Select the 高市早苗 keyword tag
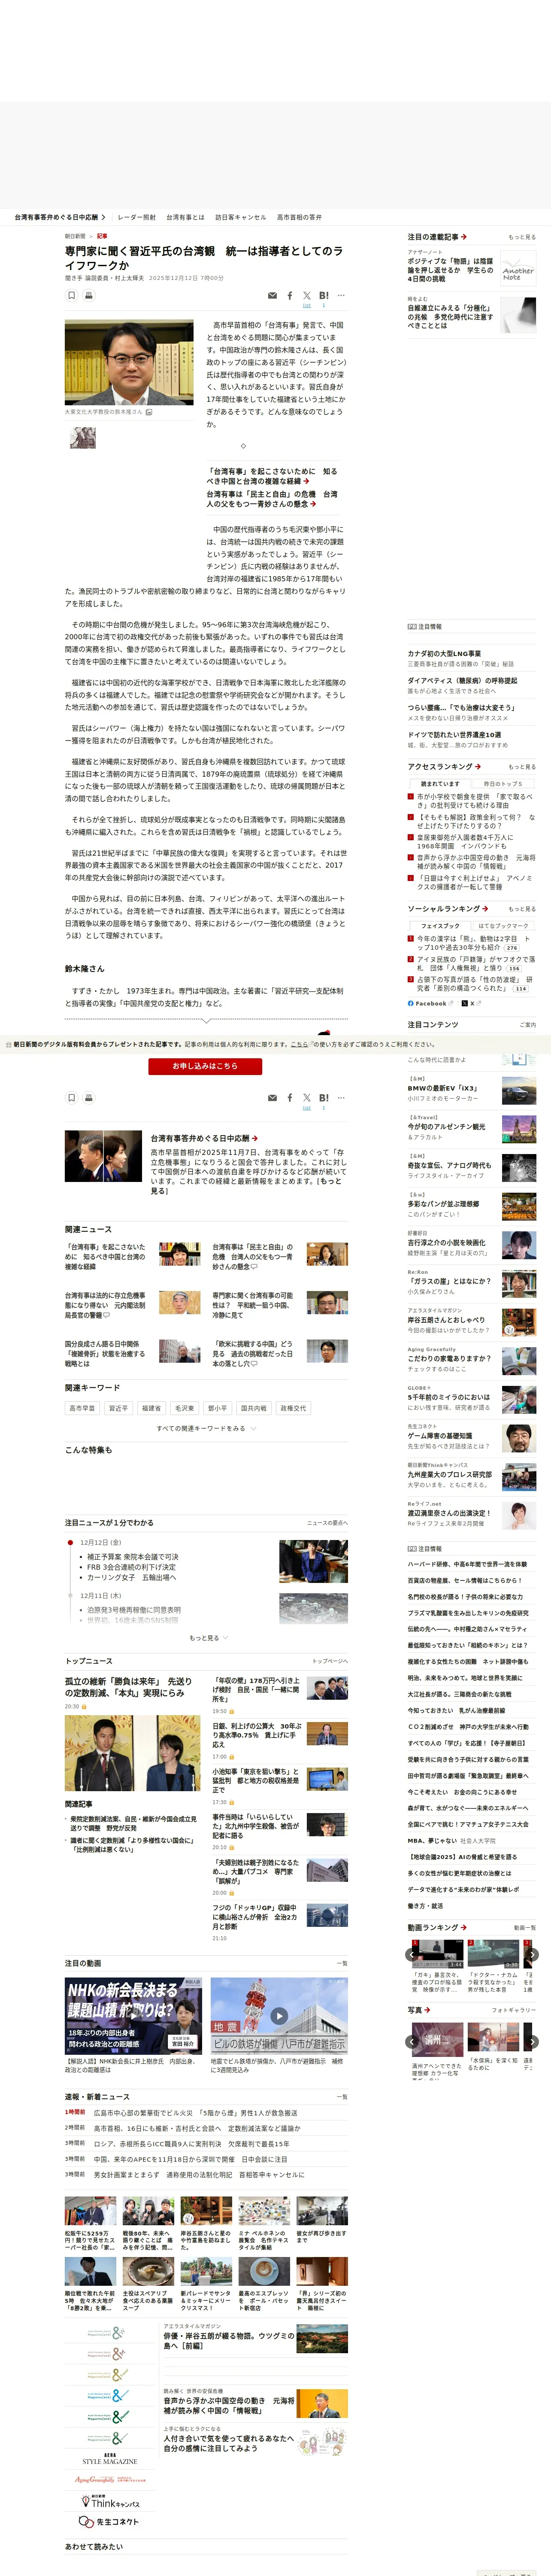Screen dimensions: 551x2576 pos(82,1408)
